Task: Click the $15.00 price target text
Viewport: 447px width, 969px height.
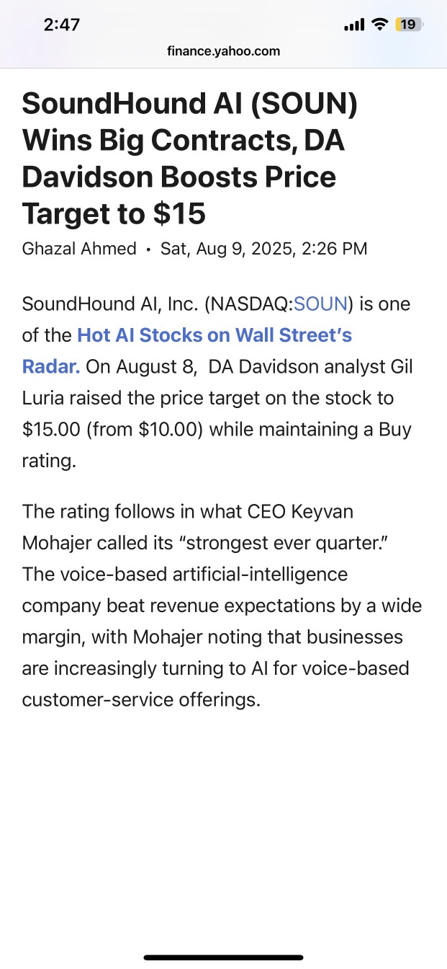Action: coord(51,430)
